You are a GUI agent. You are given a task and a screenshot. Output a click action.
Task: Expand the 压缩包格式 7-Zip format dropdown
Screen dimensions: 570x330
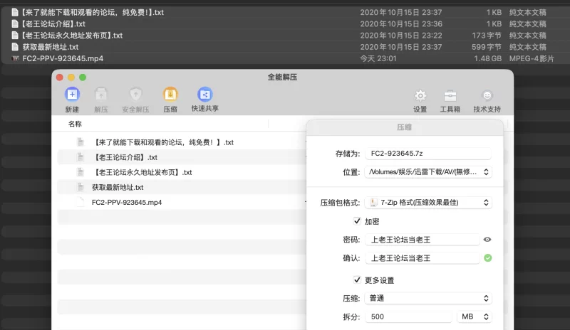427,203
